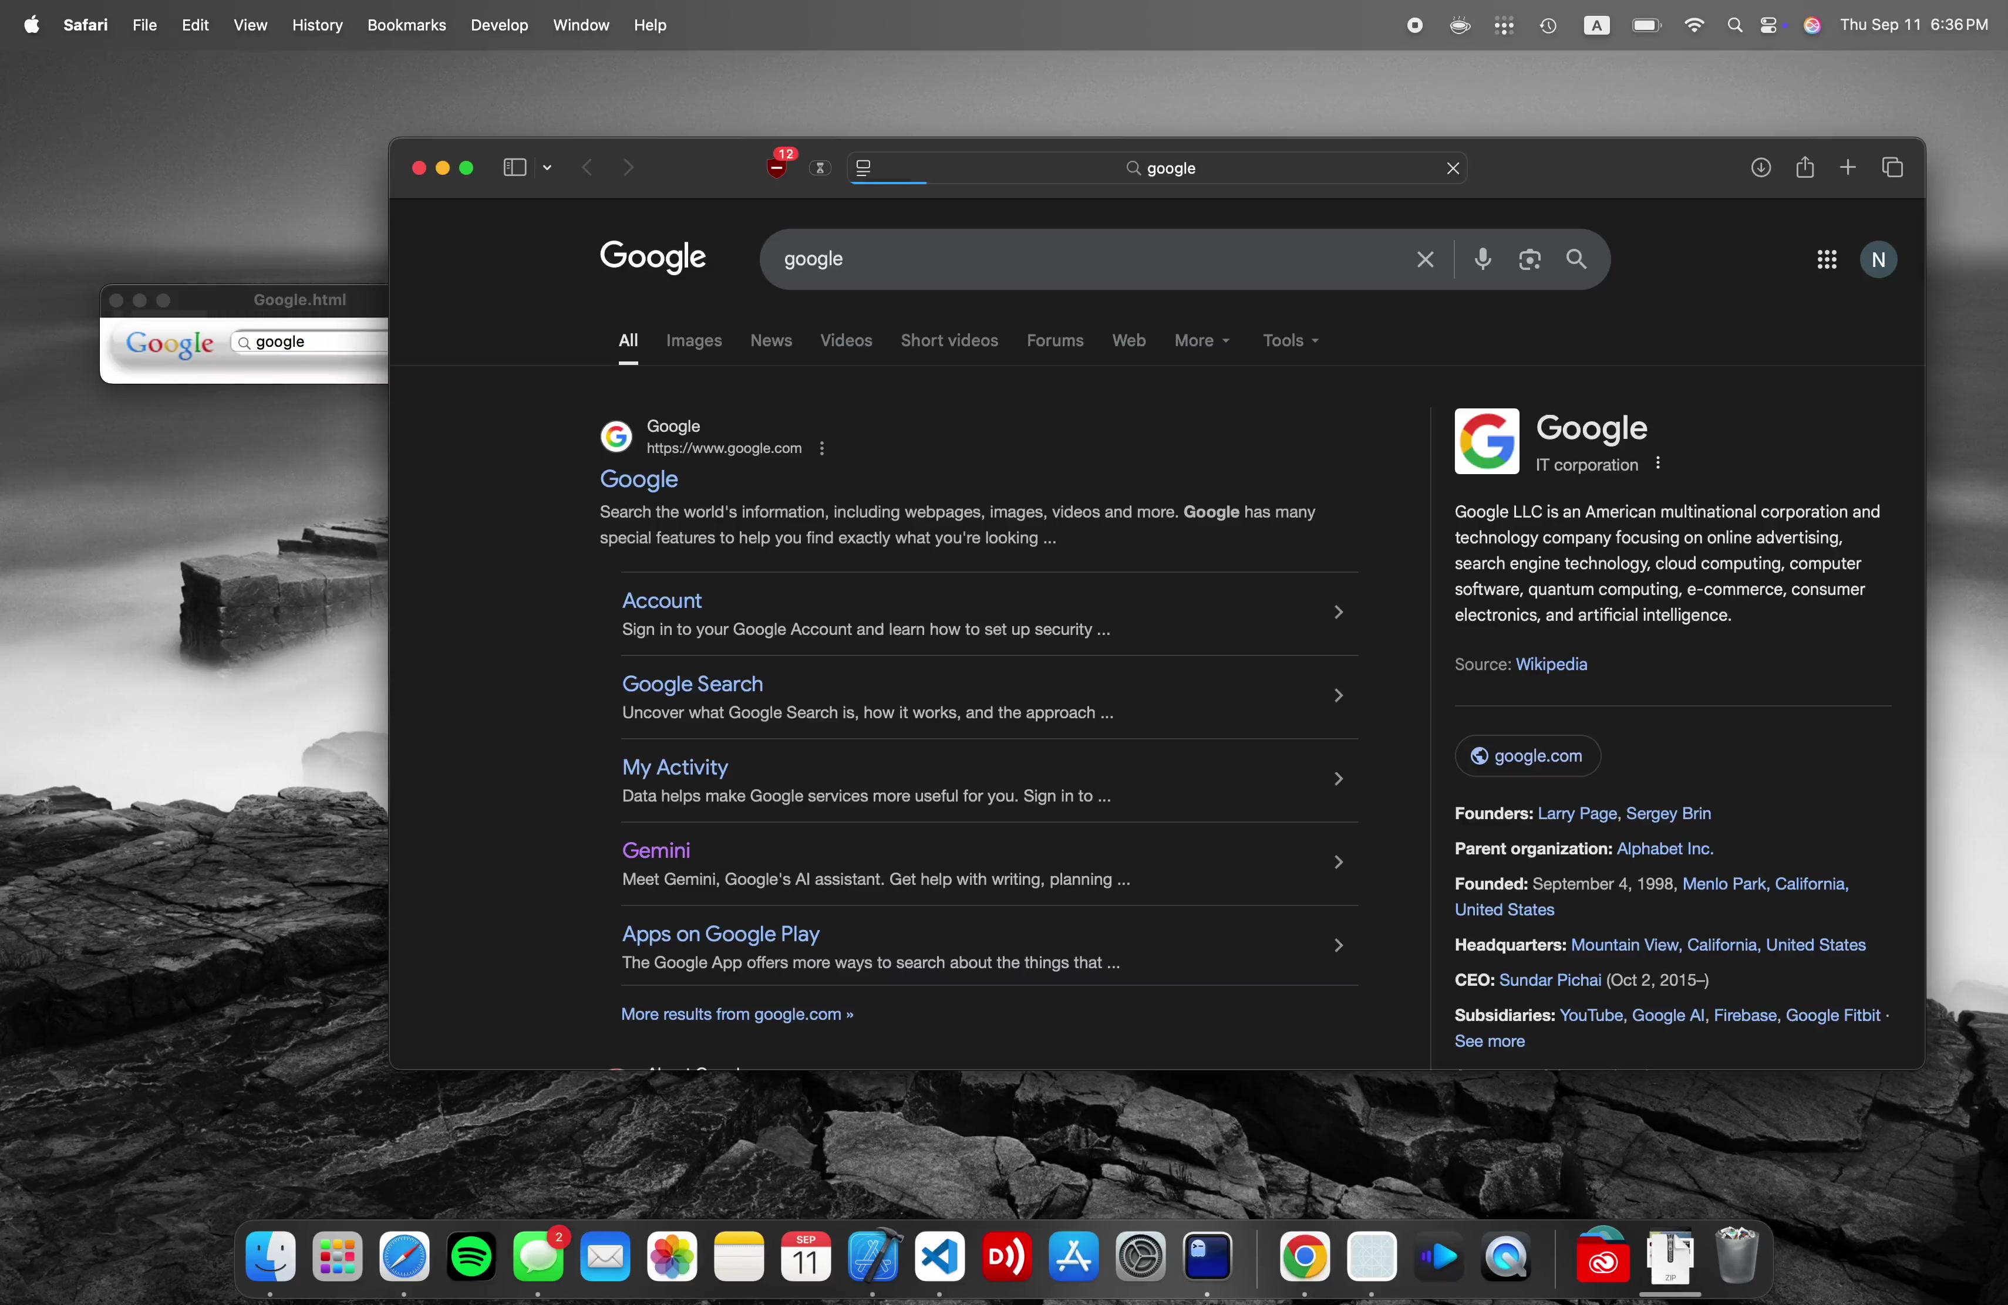Open the Google account avatar N

[x=1878, y=260]
